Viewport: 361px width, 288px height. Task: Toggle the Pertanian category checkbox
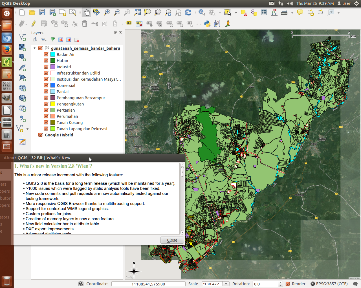click(x=46, y=110)
